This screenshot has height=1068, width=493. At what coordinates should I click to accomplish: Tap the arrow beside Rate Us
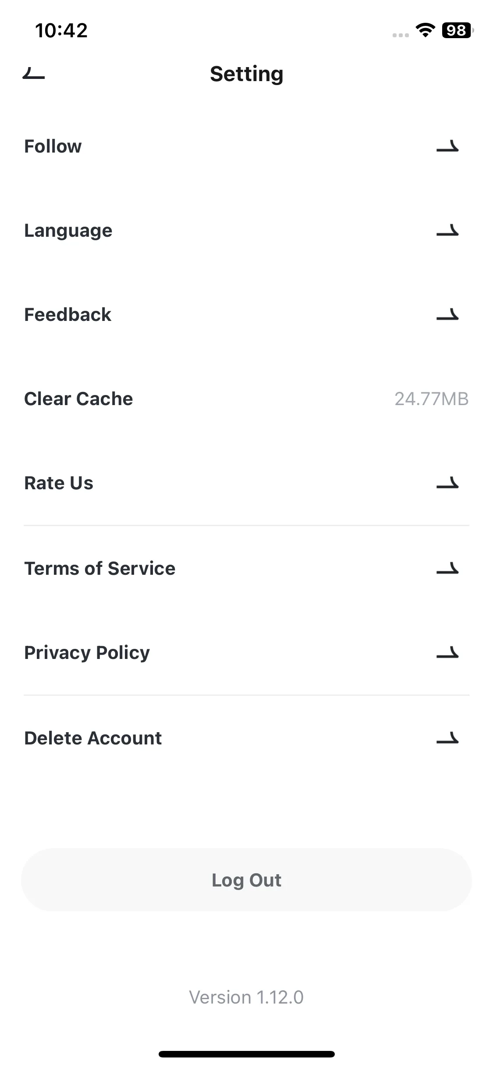click(447, 483)
